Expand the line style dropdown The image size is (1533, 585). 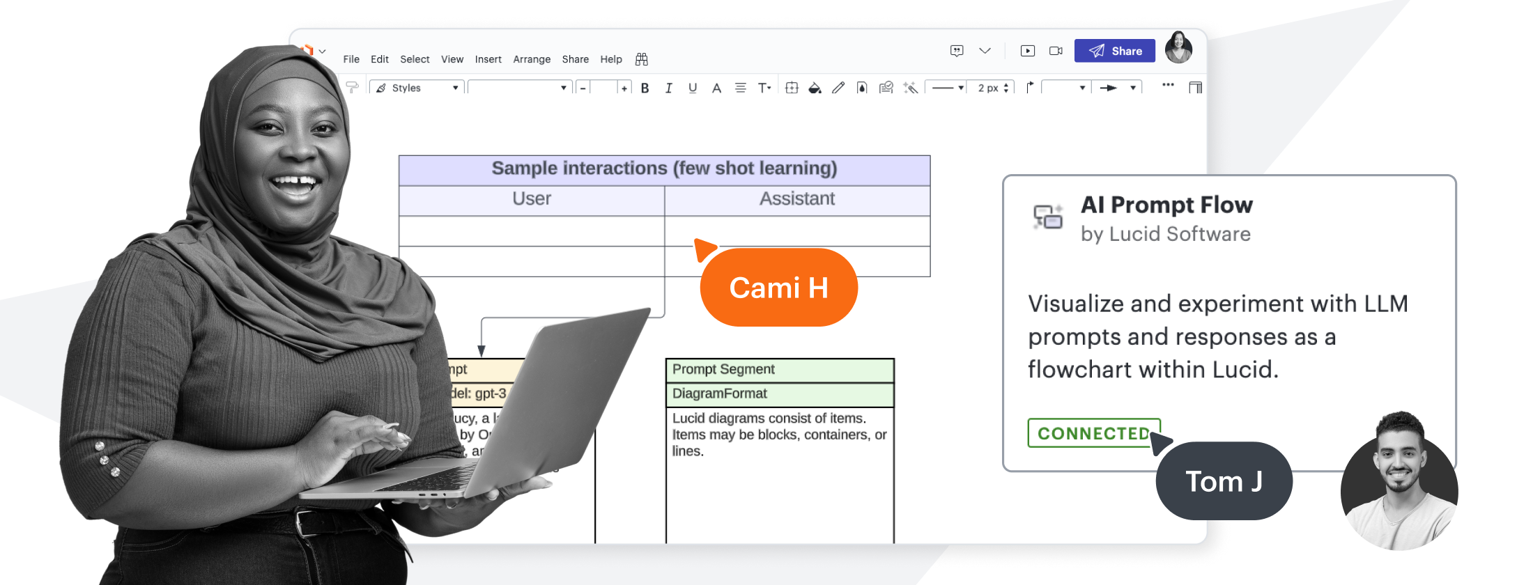tap(947, 88)
